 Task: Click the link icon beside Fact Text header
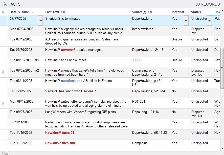coord(63,12)
